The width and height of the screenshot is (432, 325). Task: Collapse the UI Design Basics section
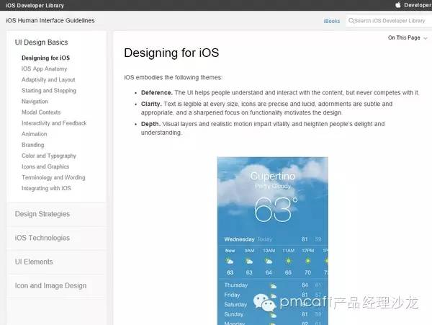point(41,43)
